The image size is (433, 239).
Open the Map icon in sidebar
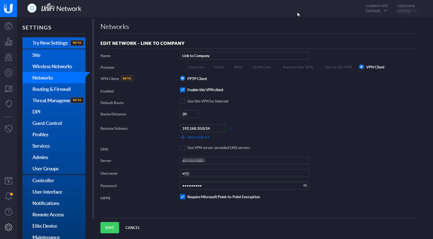8,57
